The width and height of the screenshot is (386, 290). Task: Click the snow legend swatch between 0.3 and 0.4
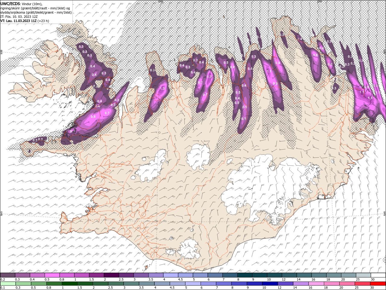[22, 275]
